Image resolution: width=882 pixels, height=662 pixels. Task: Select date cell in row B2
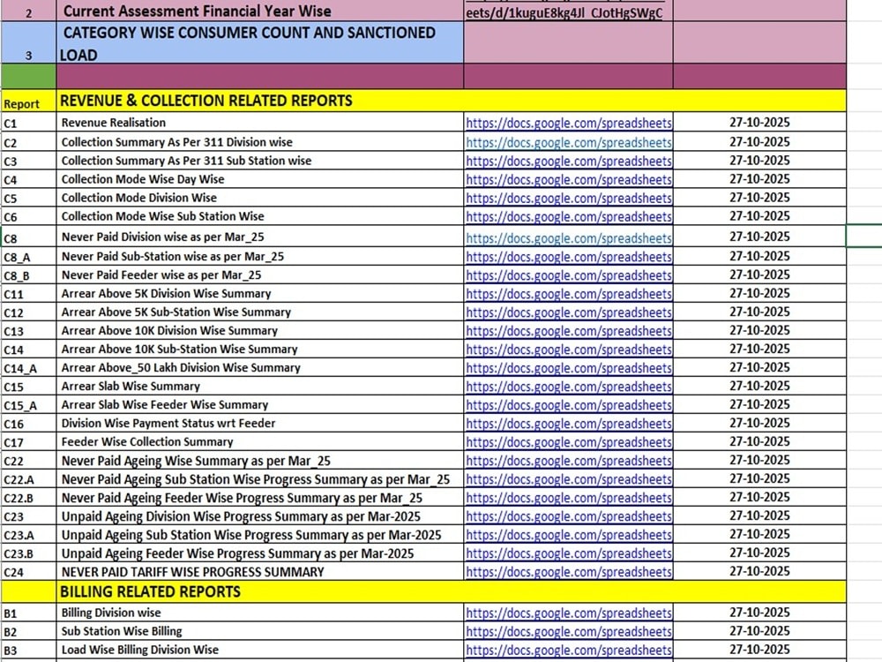(759, 631)
